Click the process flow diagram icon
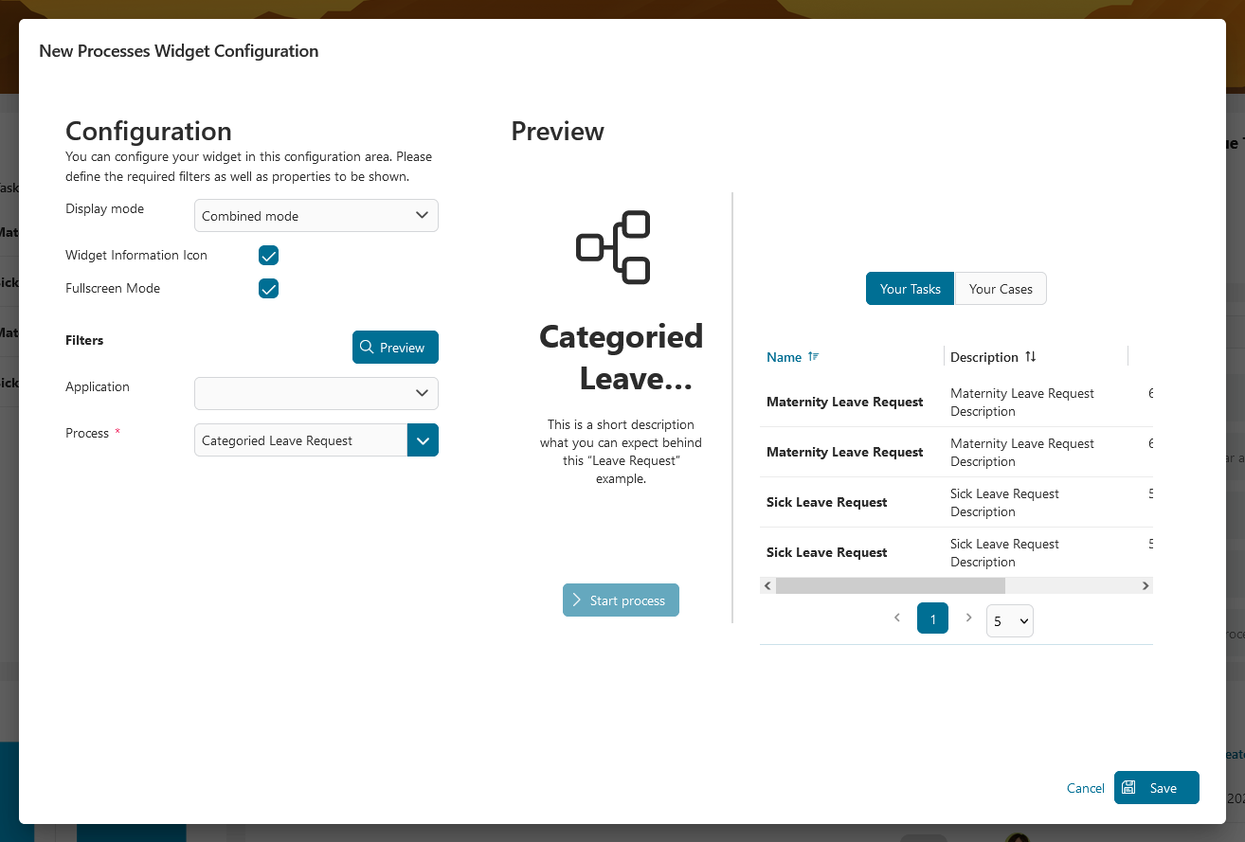This screenshot has width=1245, height=842. coord(613,247)
